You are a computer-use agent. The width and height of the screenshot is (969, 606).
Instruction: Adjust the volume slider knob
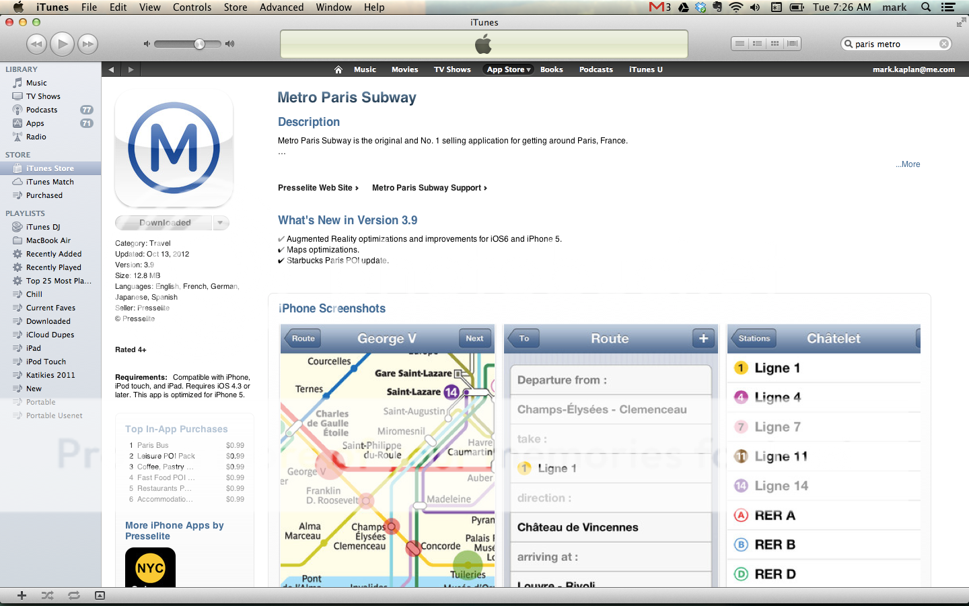click(x=199, y=44)
